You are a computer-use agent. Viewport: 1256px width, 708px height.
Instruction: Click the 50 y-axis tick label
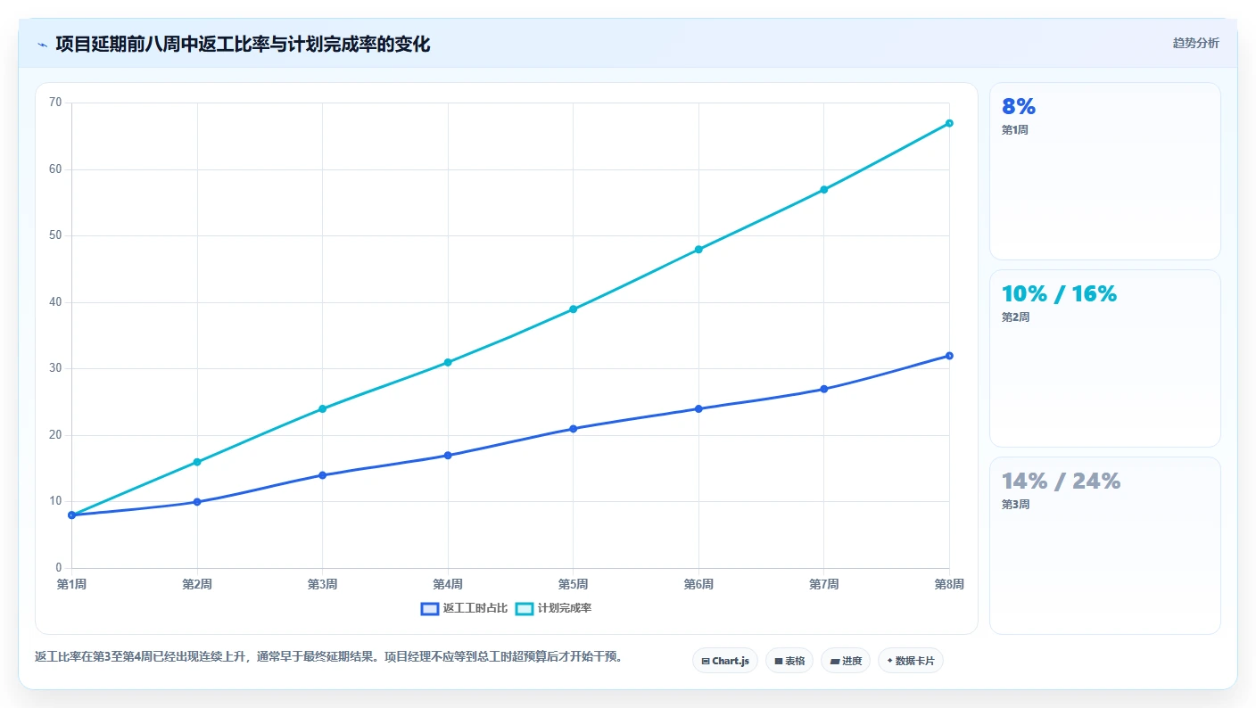[x=55, y=235]
